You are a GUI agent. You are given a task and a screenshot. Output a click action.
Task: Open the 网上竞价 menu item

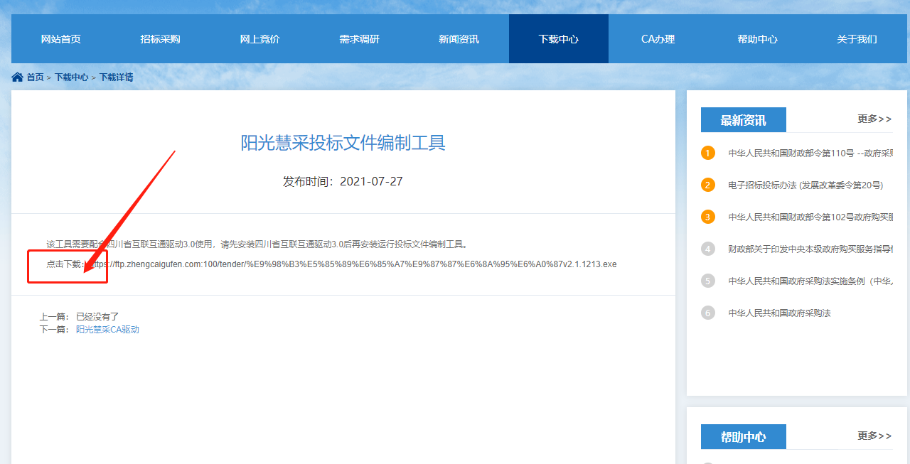coord(260,39)
